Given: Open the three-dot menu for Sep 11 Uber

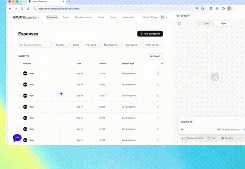Looking at the screenshot, I should pyautogui.click(x=158, y=140).
